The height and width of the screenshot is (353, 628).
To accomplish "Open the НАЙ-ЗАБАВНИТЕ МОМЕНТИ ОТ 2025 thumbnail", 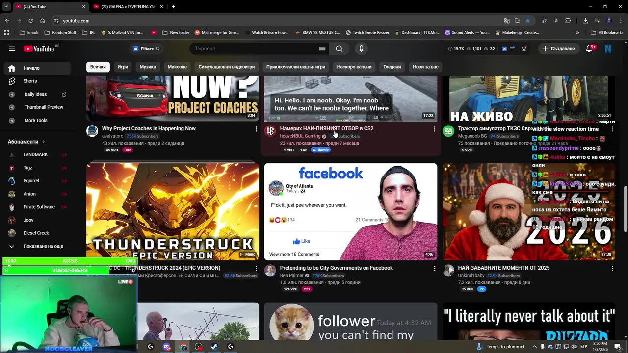I will [529, 212].
